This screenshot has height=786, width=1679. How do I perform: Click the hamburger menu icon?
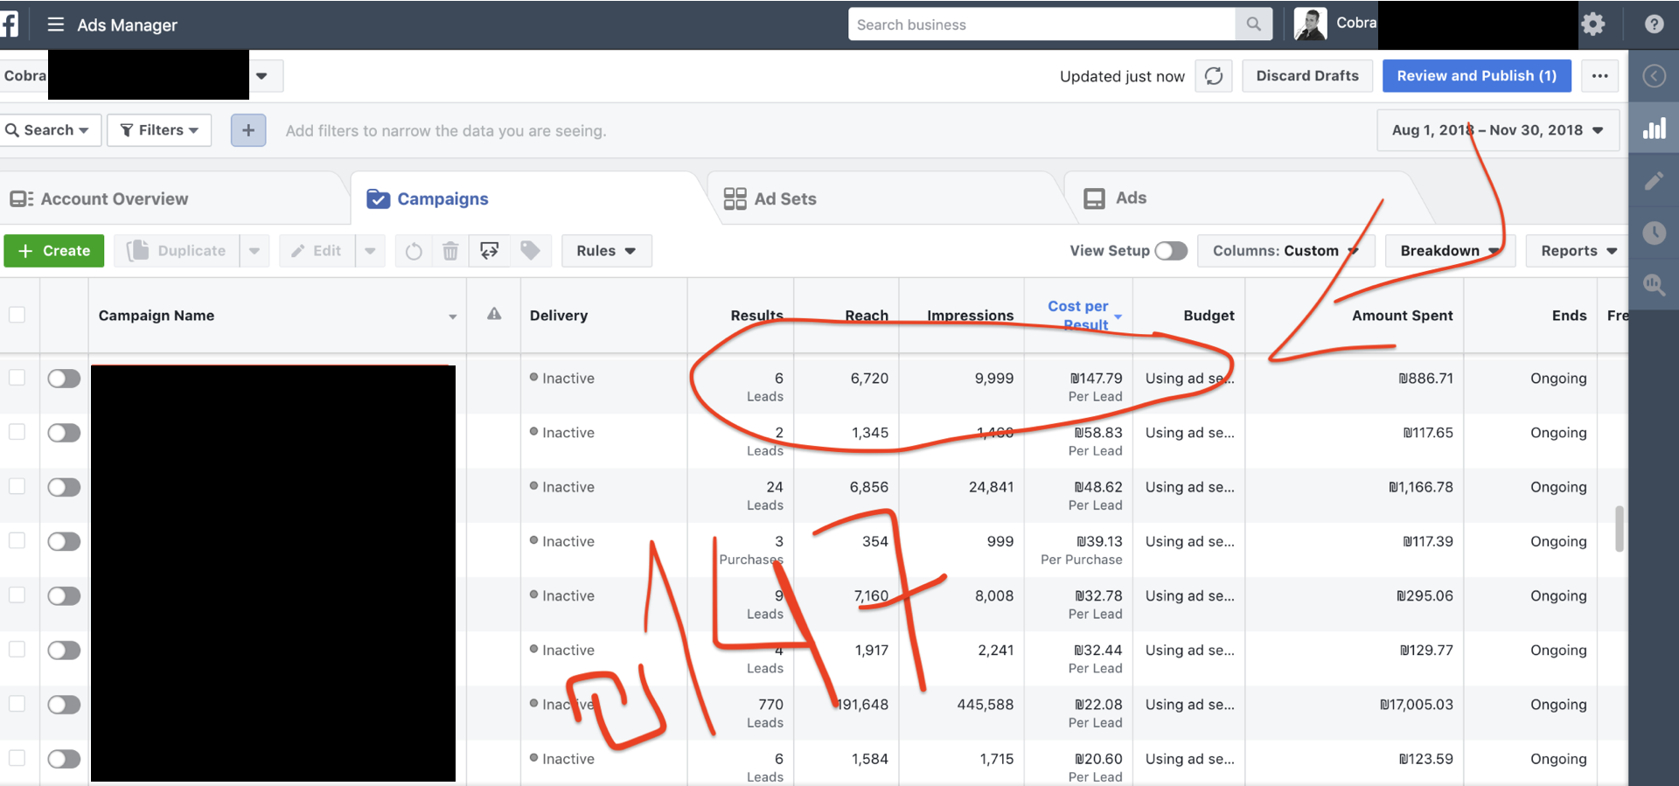55,24
